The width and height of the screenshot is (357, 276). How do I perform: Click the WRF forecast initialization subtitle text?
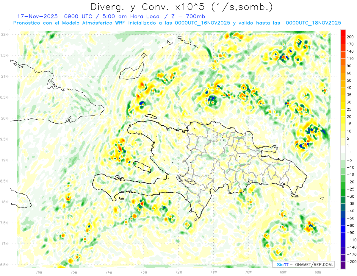[177, 23]
